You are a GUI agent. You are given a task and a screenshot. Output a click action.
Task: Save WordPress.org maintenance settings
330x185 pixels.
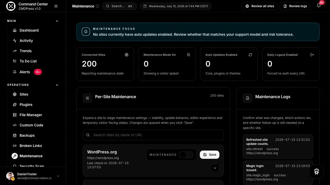tap(210, 155)
